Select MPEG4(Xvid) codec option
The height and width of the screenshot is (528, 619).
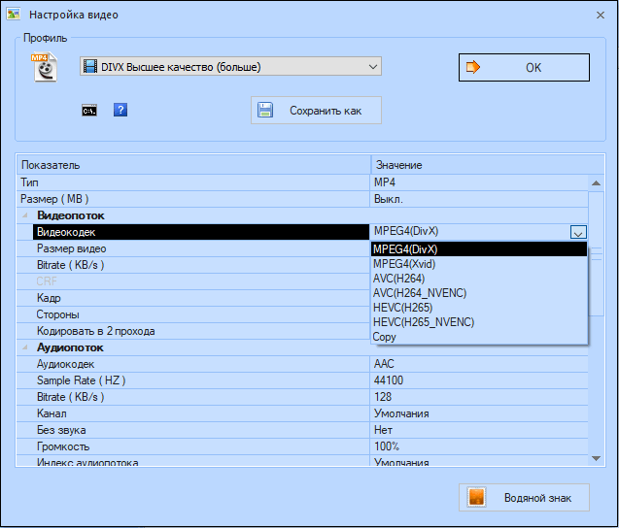pyautogui.click(x=479, y=264)
